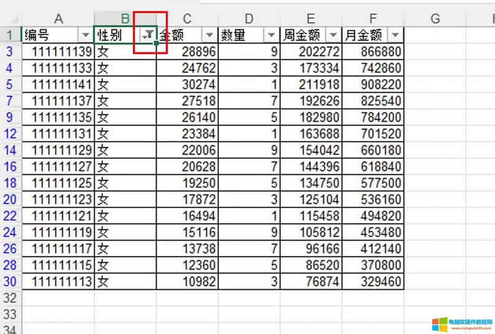Select column D header
Viewport: 495px width, 334px height.
pyautogui.click(x=249, y=19)
